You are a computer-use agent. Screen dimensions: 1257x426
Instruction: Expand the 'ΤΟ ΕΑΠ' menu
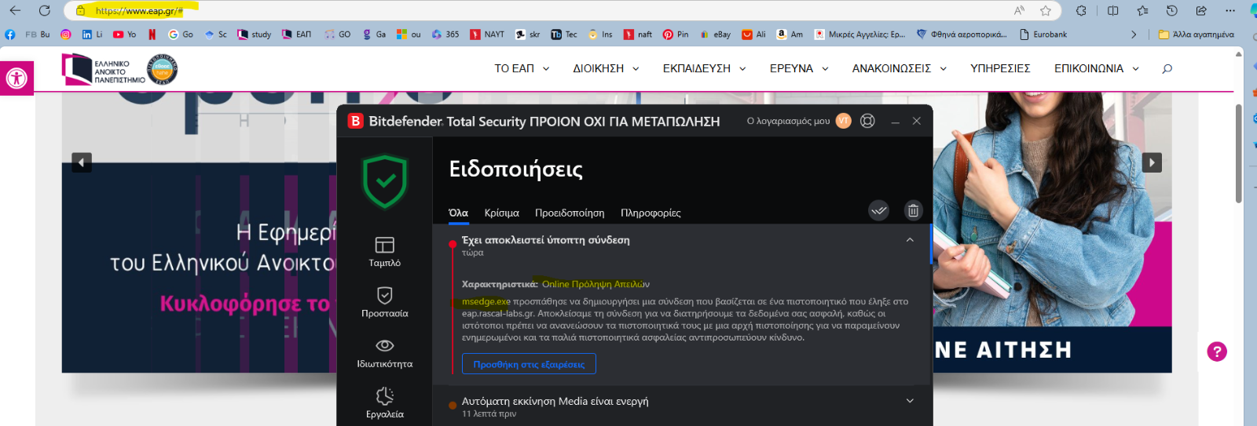(x=522, y=69)
